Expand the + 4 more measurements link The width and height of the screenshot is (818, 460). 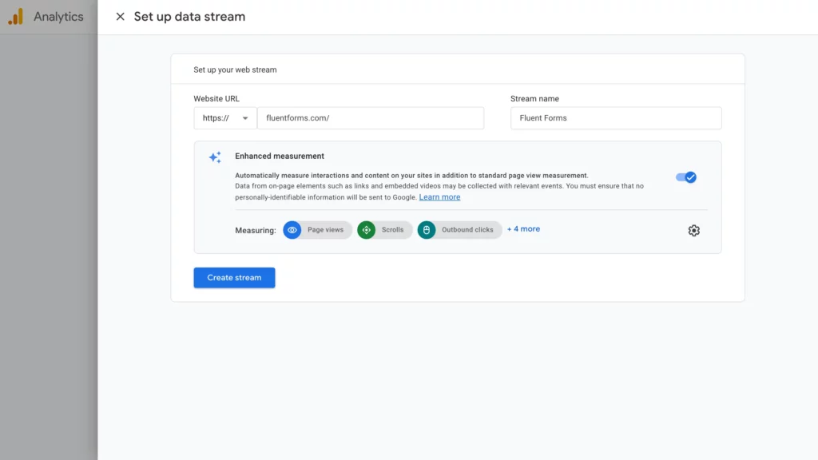click(523, 229)
